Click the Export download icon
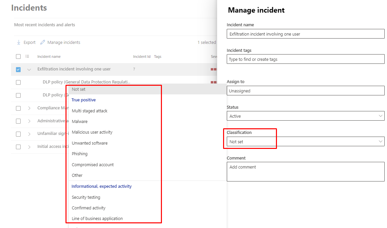The height and width of the screenshot is (228, 387). pos(19,43)
